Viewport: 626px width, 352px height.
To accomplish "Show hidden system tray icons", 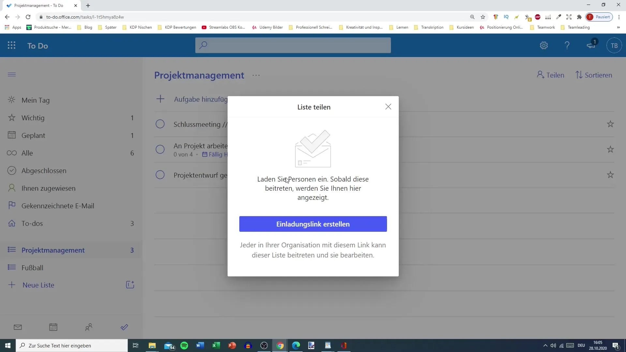I will 545,345.
